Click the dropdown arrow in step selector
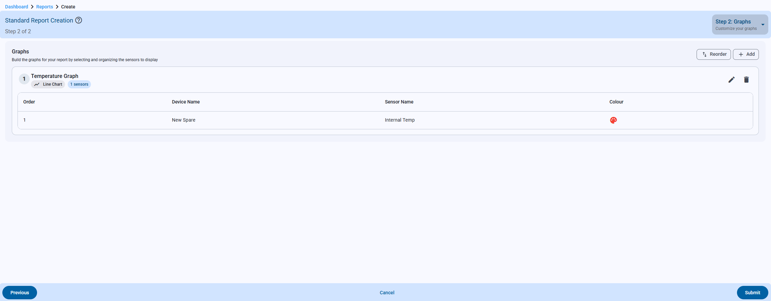This screenshot has height=301, width=771. pos(763,25)
